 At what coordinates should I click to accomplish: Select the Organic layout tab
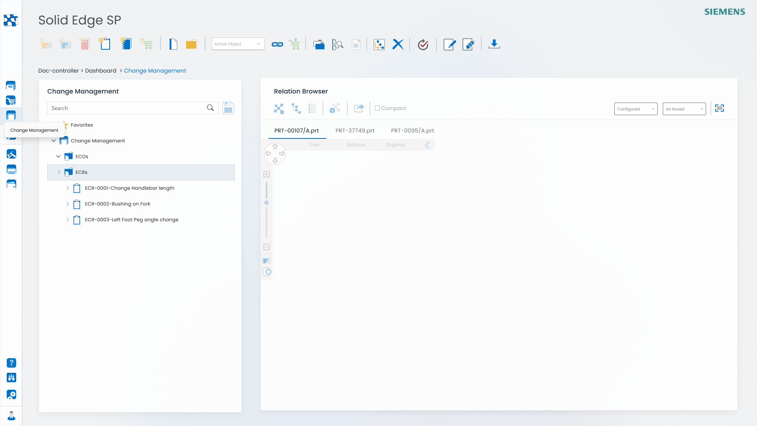(396, 145)
